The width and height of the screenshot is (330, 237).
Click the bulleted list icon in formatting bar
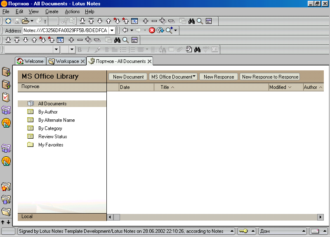[x=123, y=49]
